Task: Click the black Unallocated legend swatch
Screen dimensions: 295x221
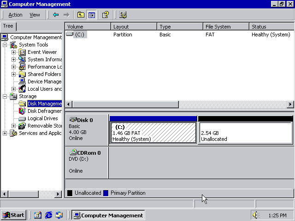Action: tap(70, 193)
